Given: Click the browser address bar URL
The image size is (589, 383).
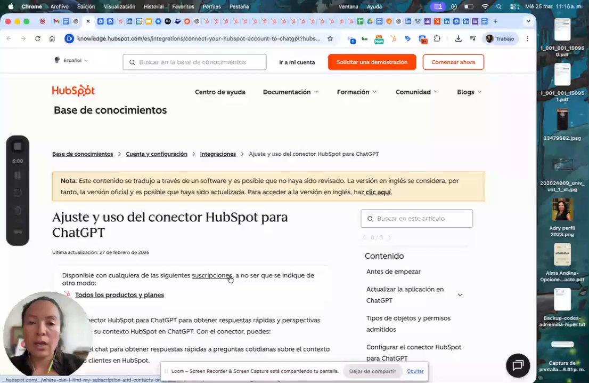Looking at the screenshot, I should (198, 38).
